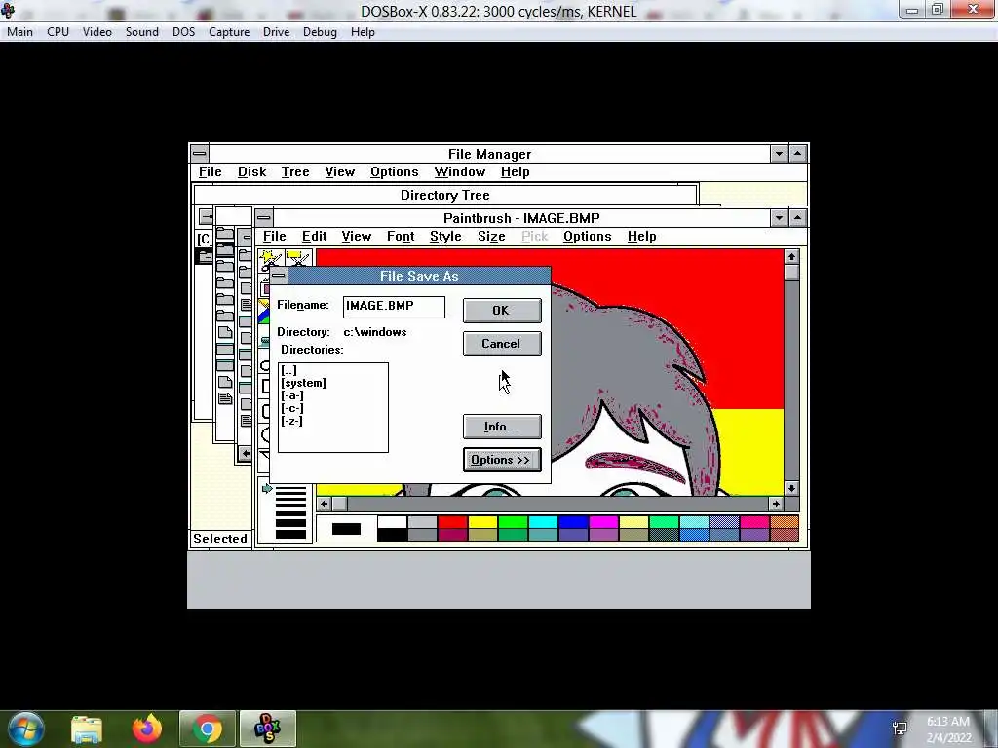
Task: Open File Manager Window menu
Action: (x=460, y=171)
